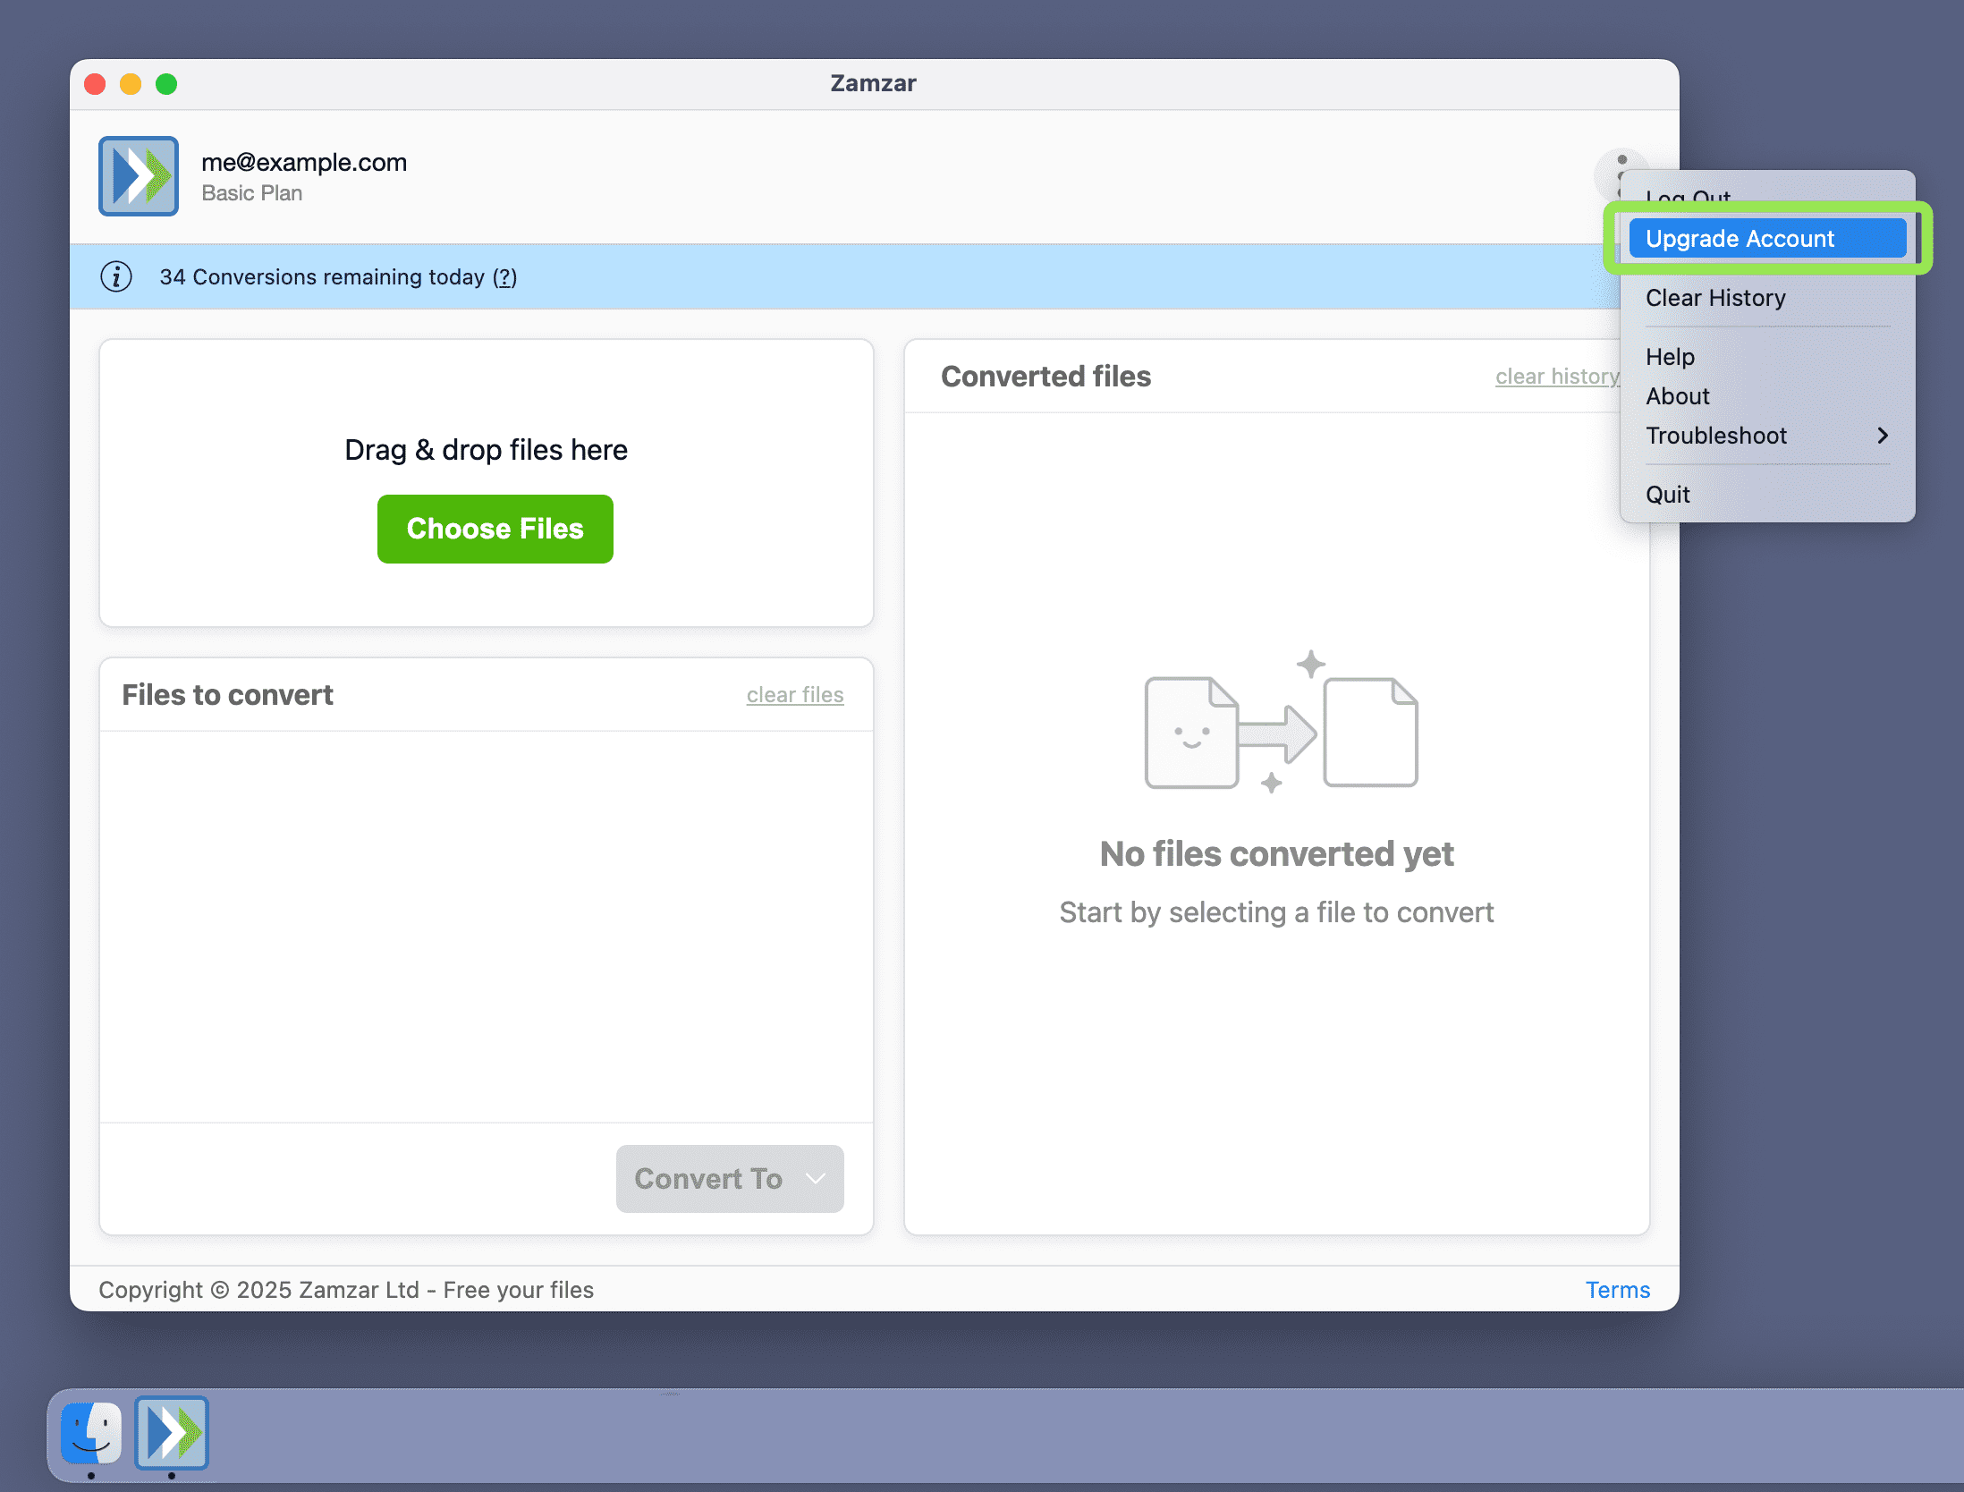Screen dimensions: 1964x1492
Task: Click the clear files link
Action: pos(794,695)
